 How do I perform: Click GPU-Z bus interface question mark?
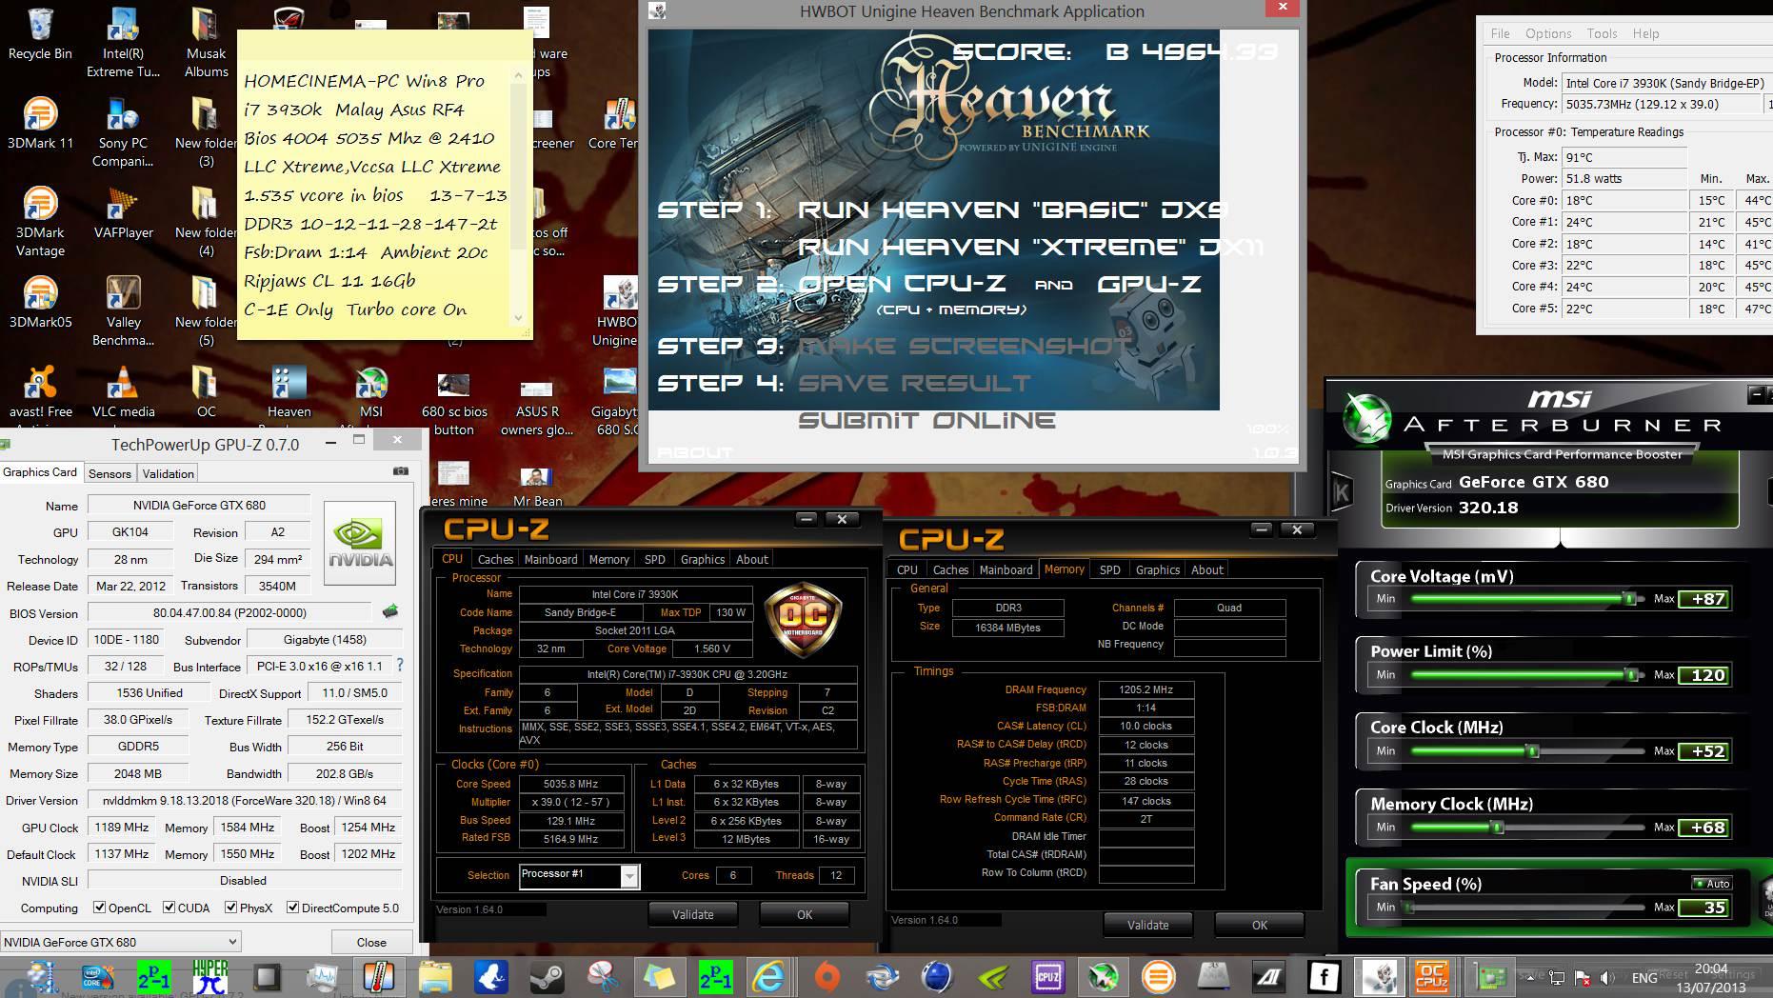point(400,666)
